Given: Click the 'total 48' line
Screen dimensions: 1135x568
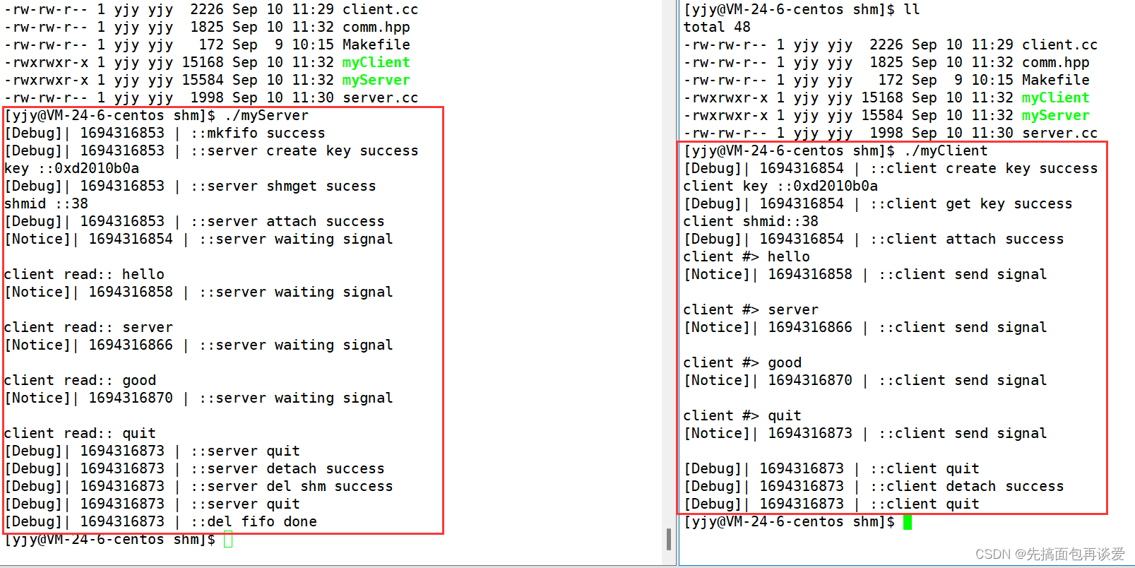Looking at the screenshot, I should 717,28.
